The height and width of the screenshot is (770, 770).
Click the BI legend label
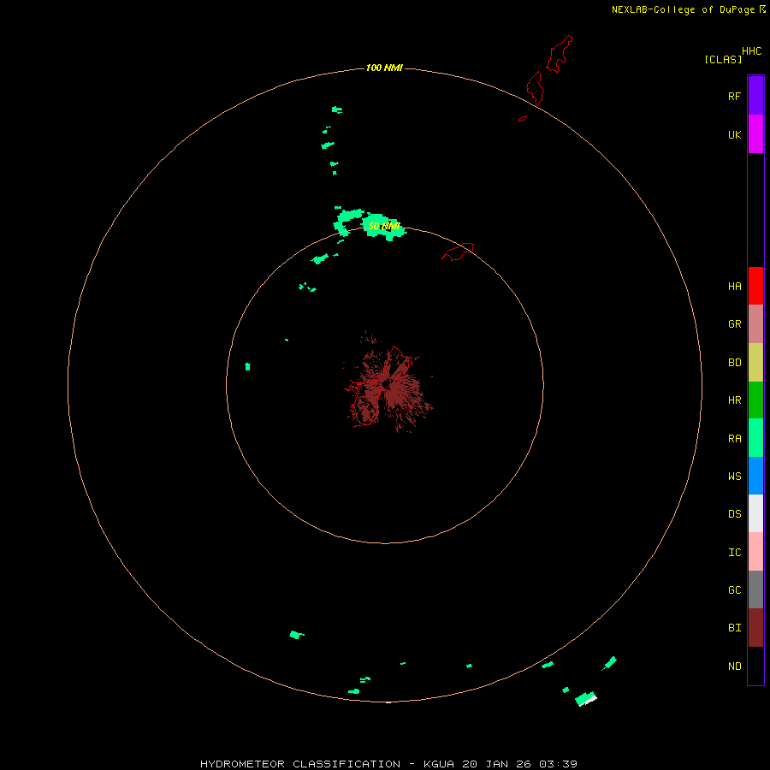[x=734, y=628]
